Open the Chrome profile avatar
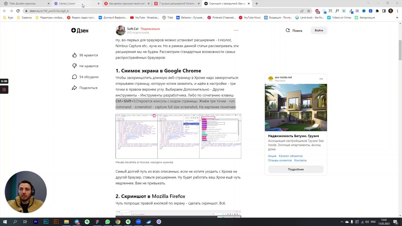The width and height of the screenshot is (402, 226). pos(391,11)
